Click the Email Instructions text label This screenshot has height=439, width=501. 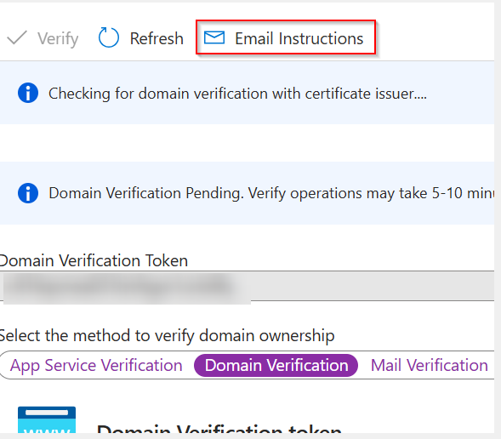coord(299,38)
